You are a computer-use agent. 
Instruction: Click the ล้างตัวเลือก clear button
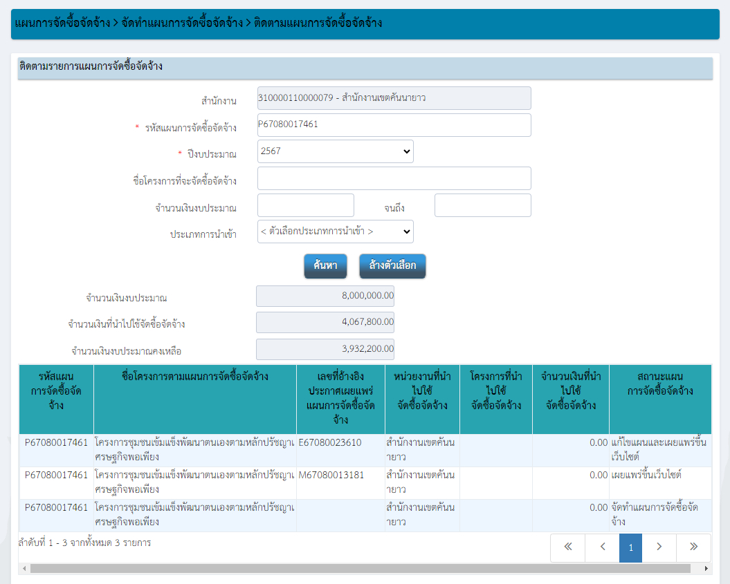[392, 266]
